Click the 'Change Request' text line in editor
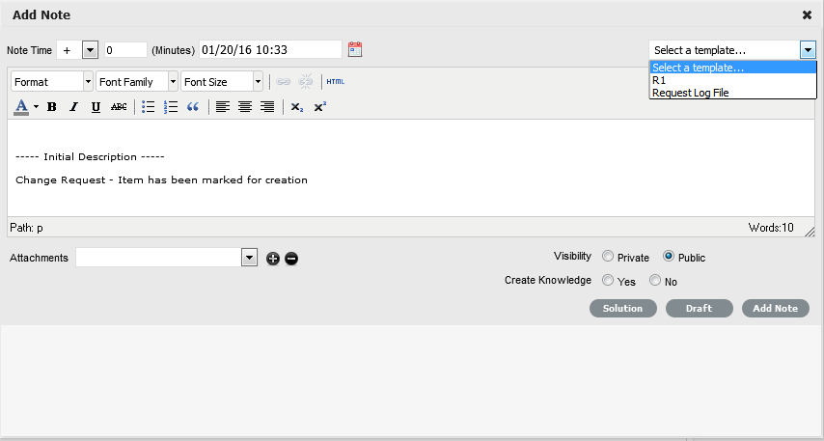 tap(161, 180)
